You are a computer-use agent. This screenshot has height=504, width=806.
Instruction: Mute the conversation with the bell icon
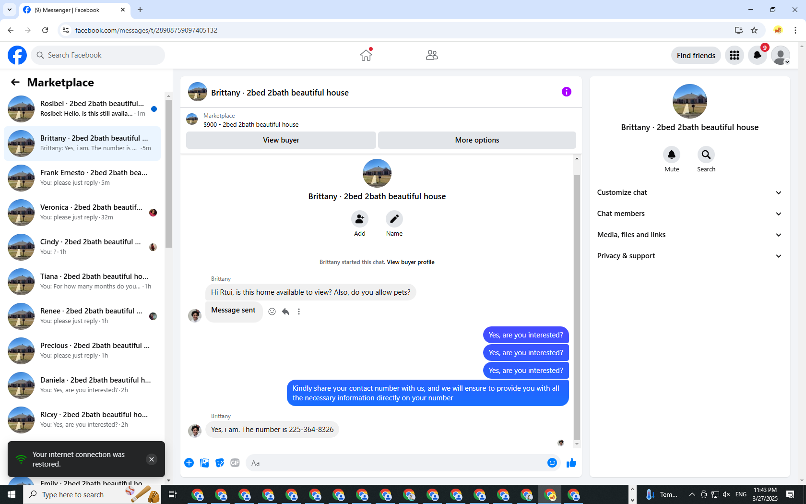pos(672,155)
